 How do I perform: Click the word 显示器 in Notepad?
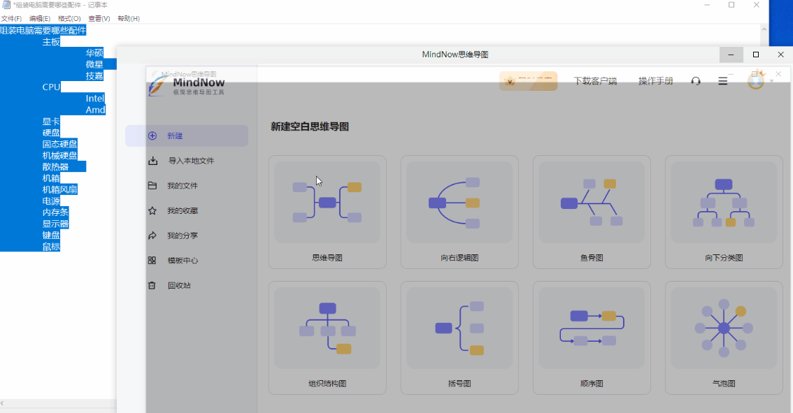coord(56,224)
